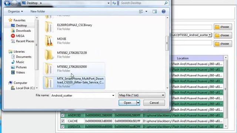Select the MT6582_170628172139 folder icon

point(49,55)
